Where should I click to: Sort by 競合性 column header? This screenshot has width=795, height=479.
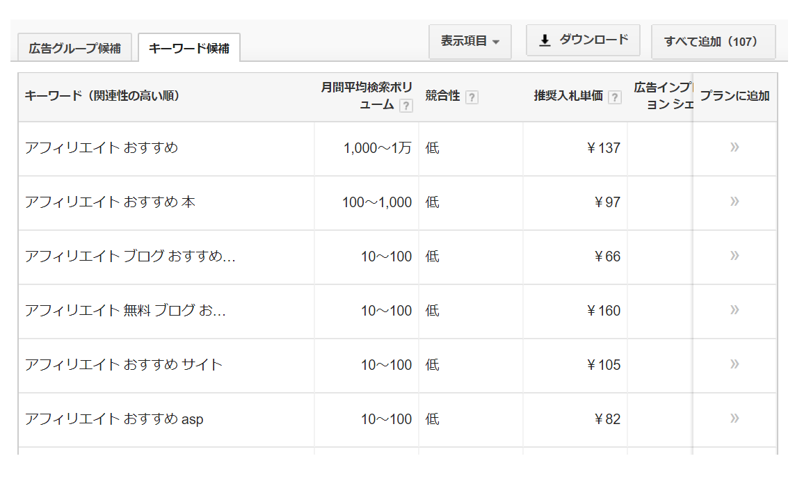click(442, 96)
